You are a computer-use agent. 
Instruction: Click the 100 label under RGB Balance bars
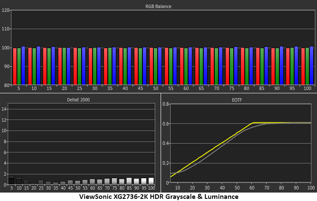tap(307, 88)
